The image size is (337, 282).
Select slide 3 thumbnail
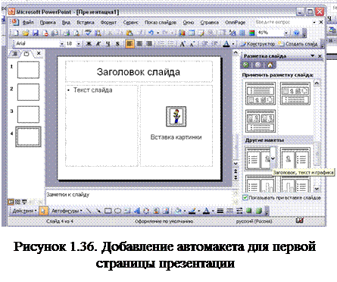[x=28, y=114]
